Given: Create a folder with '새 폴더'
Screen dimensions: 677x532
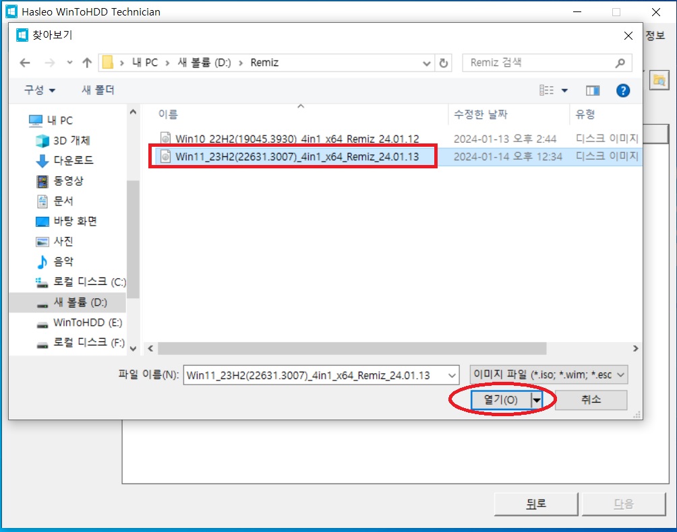Looking at the screenshot, I should pos(98,90).
